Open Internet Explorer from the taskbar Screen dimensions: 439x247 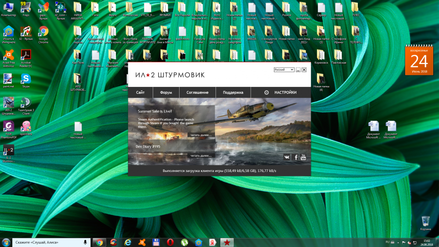coord(128,243)
